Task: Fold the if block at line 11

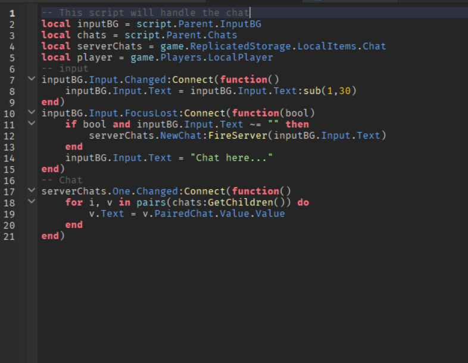Action: pos(32,123)
